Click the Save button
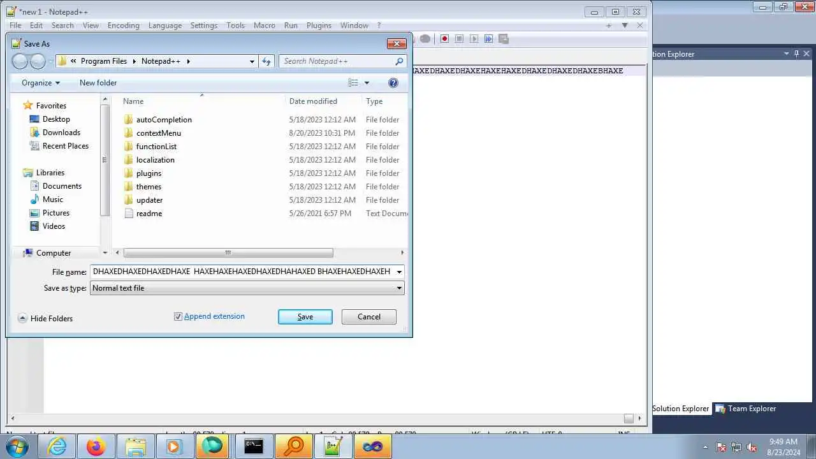 (x=305, y=317)
